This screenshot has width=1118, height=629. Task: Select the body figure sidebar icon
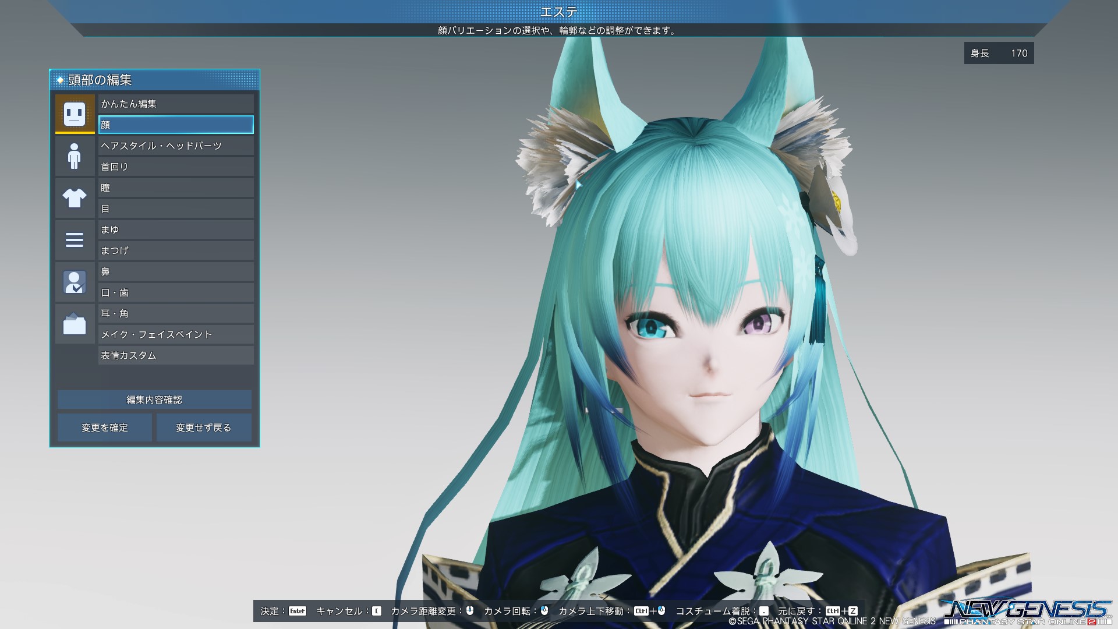point(75,156)
